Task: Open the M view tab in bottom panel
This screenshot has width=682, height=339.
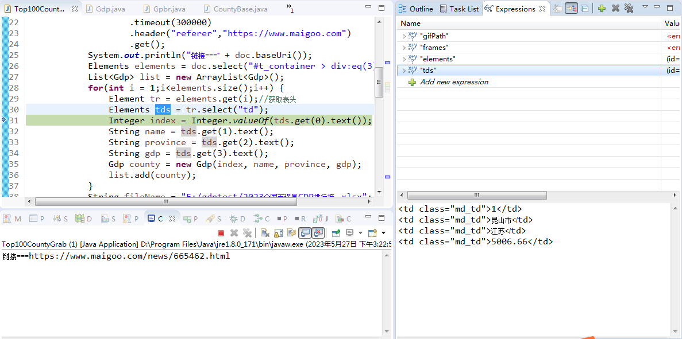Action: pyautogui.click(x=13, y=219)
